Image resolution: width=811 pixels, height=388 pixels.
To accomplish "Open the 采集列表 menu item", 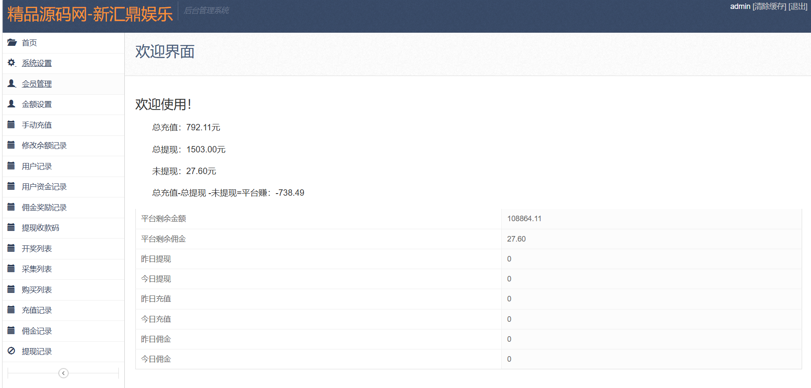I will tap(37, 269).
